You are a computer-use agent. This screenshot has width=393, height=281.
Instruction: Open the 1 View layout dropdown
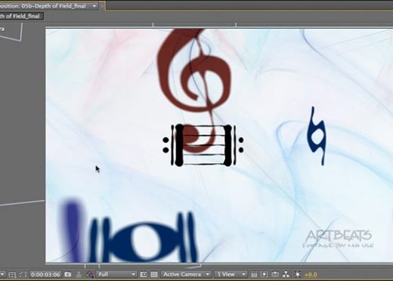[231, 274]
